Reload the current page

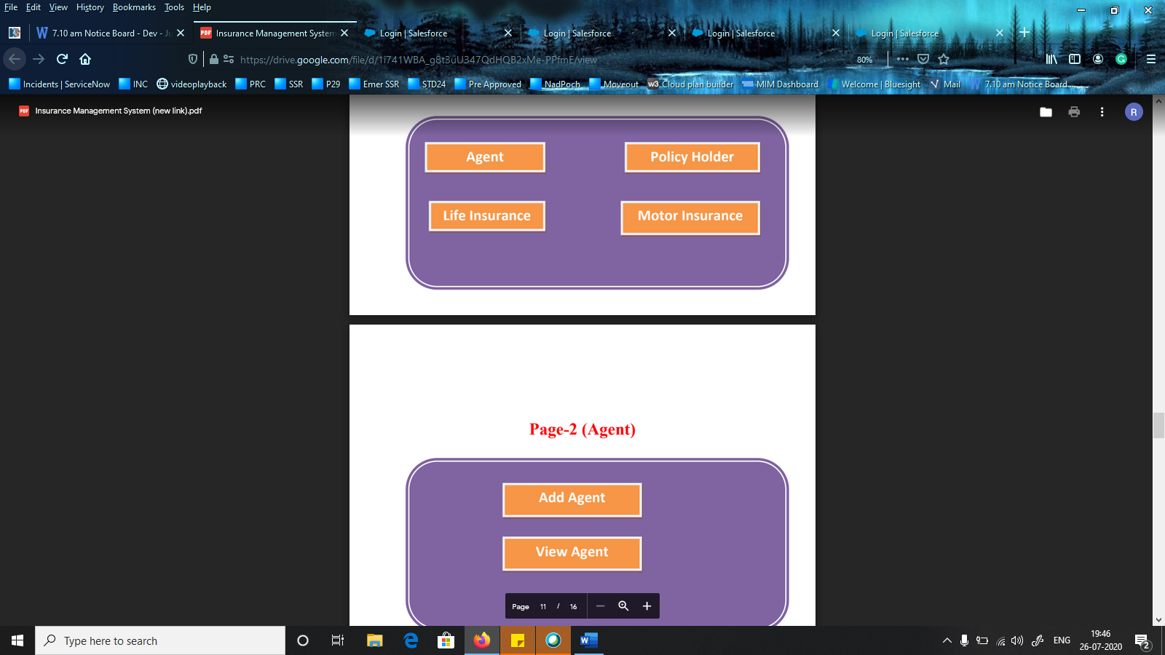62,59
